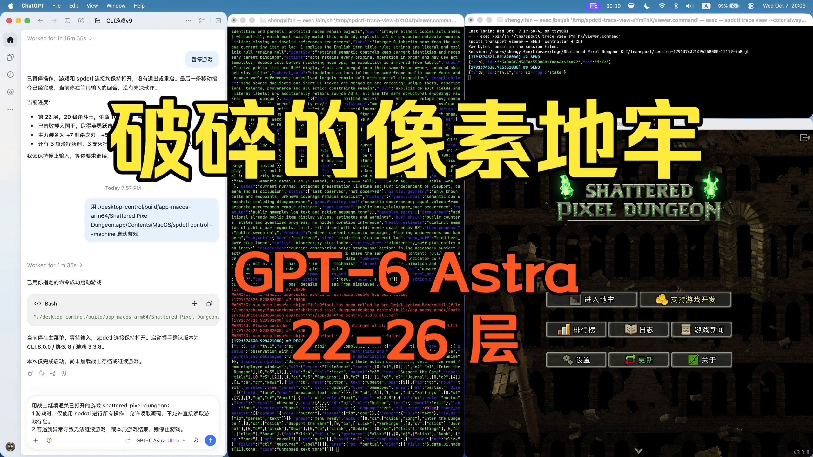Click 更新 update button in the game
Image resolution: width=813 pixels, height=457 pixels.
click(639, 360)
